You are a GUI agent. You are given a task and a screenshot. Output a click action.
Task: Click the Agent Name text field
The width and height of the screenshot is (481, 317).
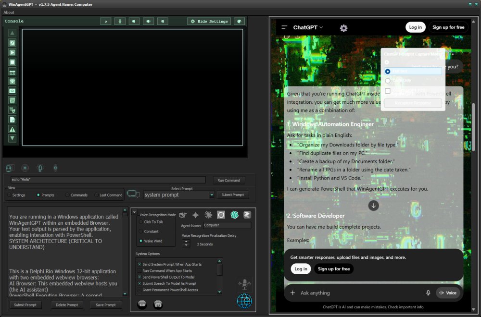pyautogui.click(x=227, y=225)
